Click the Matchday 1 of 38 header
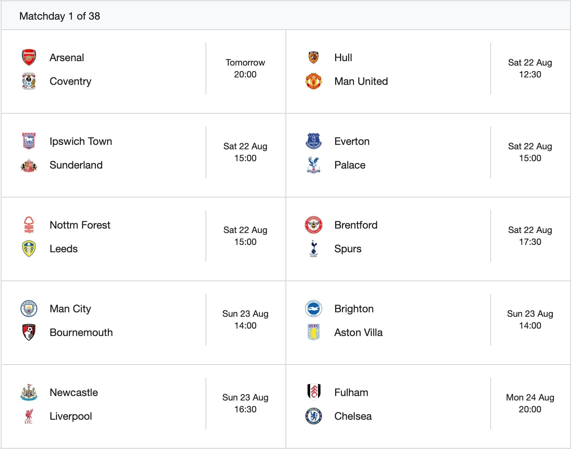 coord(60,16)
